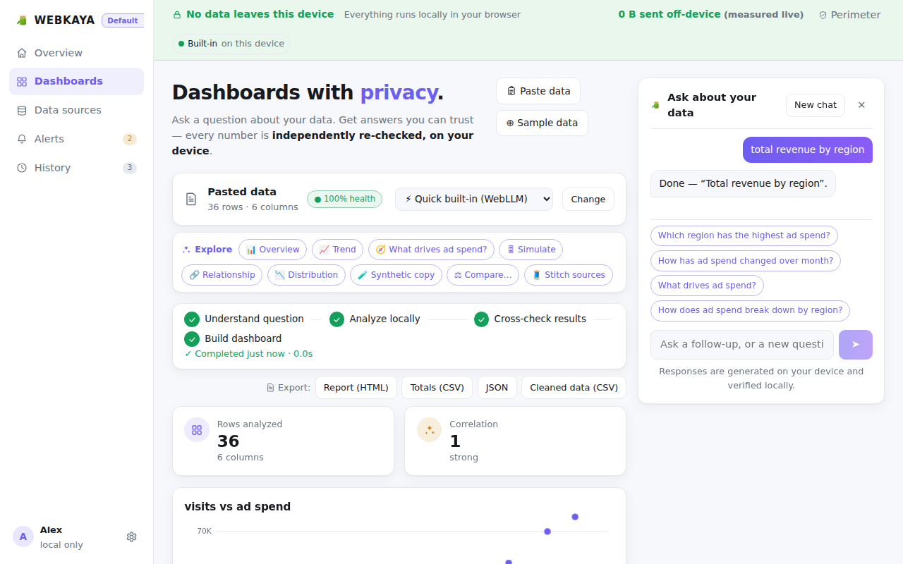Start a New chat
The width and height of the screenshot is (903, 564).
(x=816, y=105)
